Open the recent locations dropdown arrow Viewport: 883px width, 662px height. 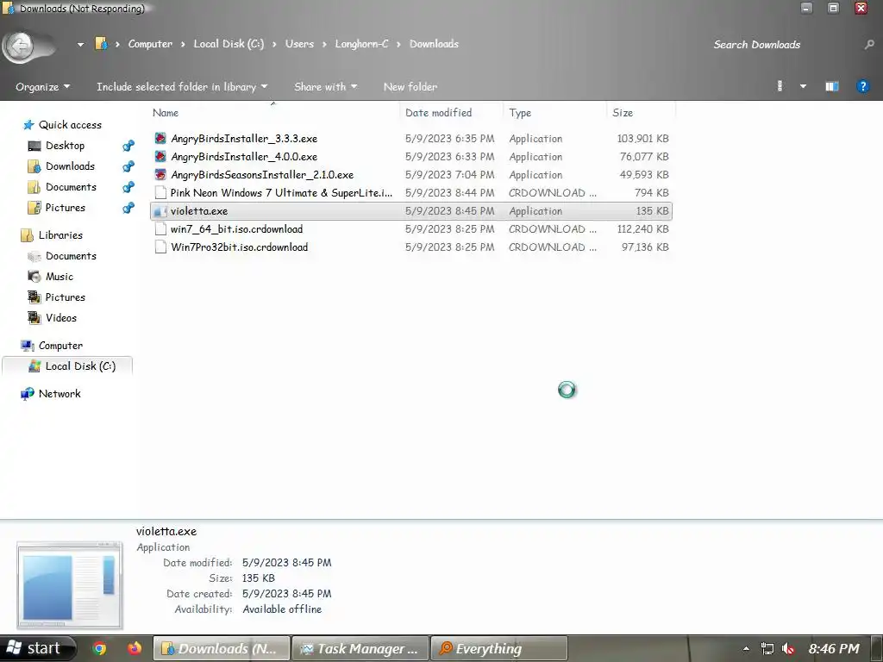tap(80, 44)
